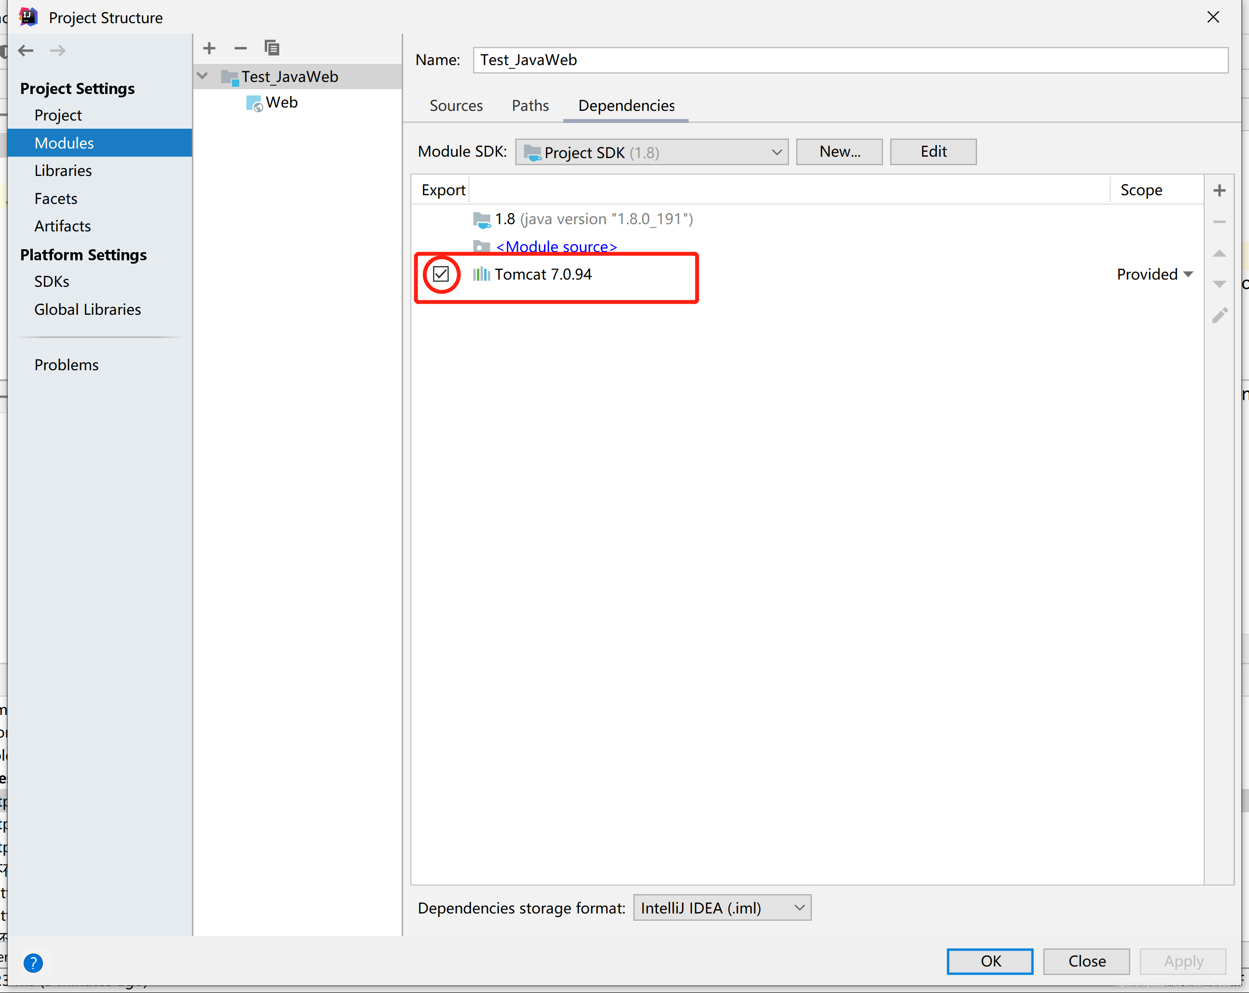Move dependency up arrow
Image resolution: width=1249 pixels, height=993 pixels.
point(1220,253)
